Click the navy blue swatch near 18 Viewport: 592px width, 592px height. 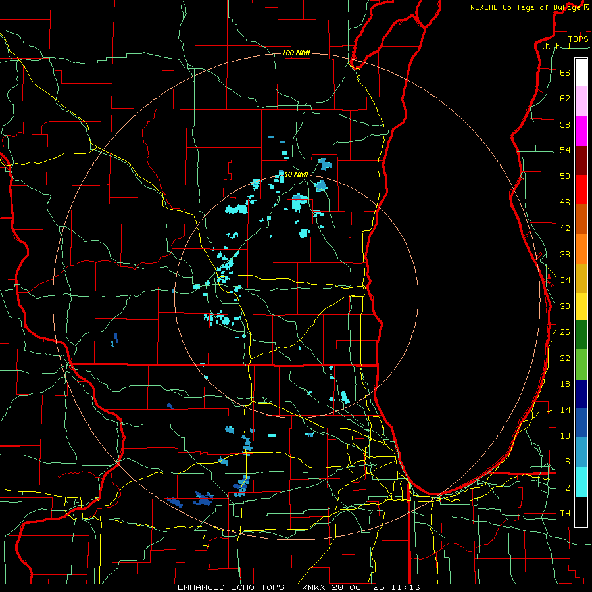point(581,394)
